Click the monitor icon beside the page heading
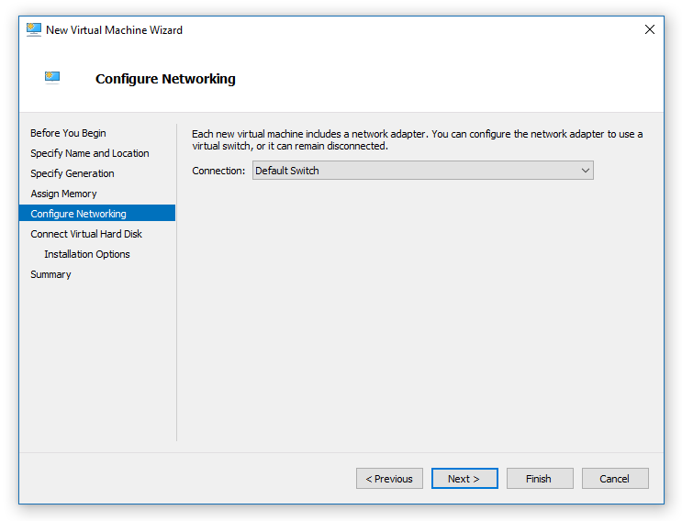This screenshot has height=521, width=682. [x=52, y=78]
